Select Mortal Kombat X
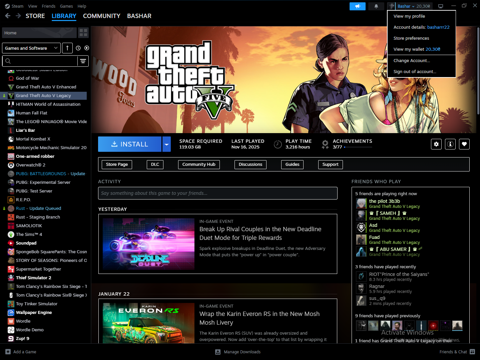The width and height of the screenshot is (480, 360). 47,139
